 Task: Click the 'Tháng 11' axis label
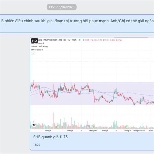coord(128,131)
